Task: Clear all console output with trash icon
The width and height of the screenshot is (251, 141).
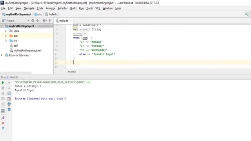Action: click(9, 110)
